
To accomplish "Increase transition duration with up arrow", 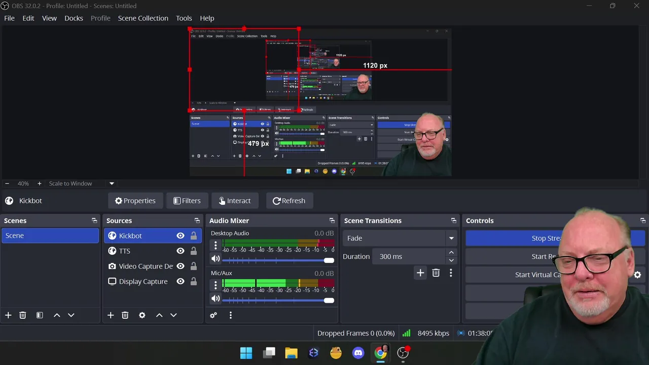I will (451, 252).
